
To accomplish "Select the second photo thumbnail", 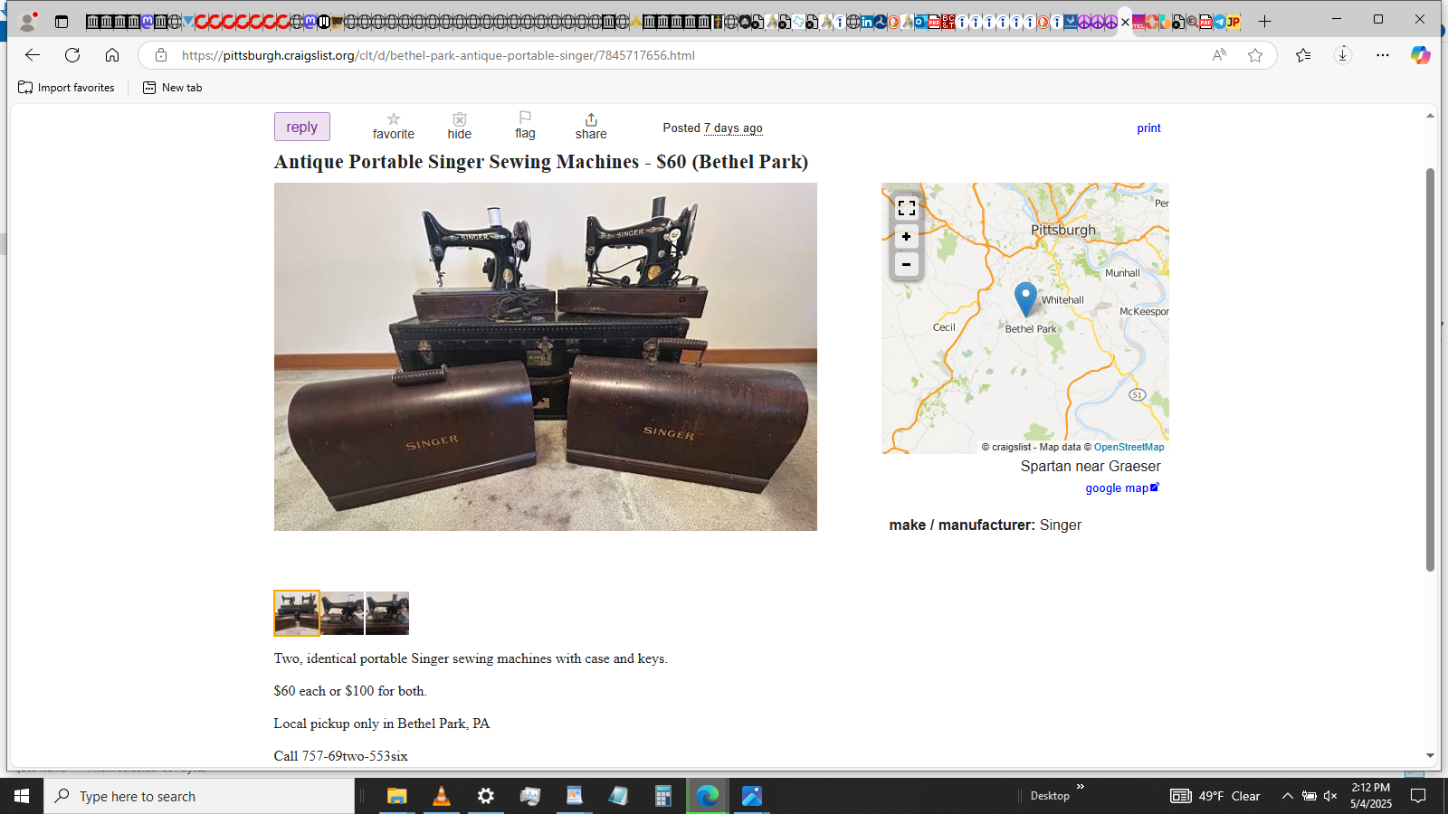I will [342, 613].
